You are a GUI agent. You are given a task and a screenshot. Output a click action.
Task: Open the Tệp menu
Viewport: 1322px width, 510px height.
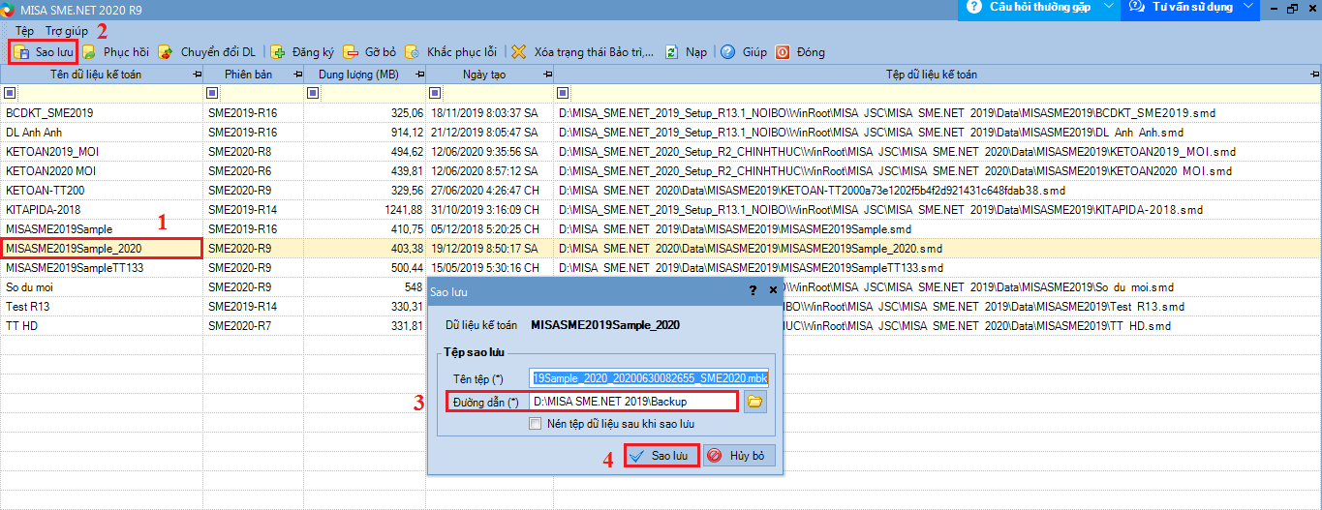pyautogui.click(x=24, y=31)
